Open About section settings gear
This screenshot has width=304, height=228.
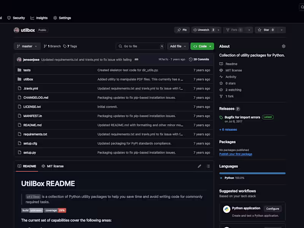point(283,46)
